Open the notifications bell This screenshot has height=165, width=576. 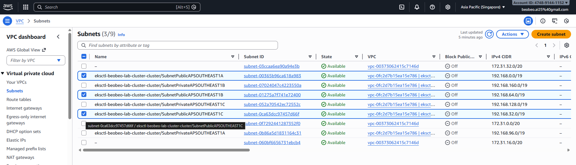[x=417, y=7]
